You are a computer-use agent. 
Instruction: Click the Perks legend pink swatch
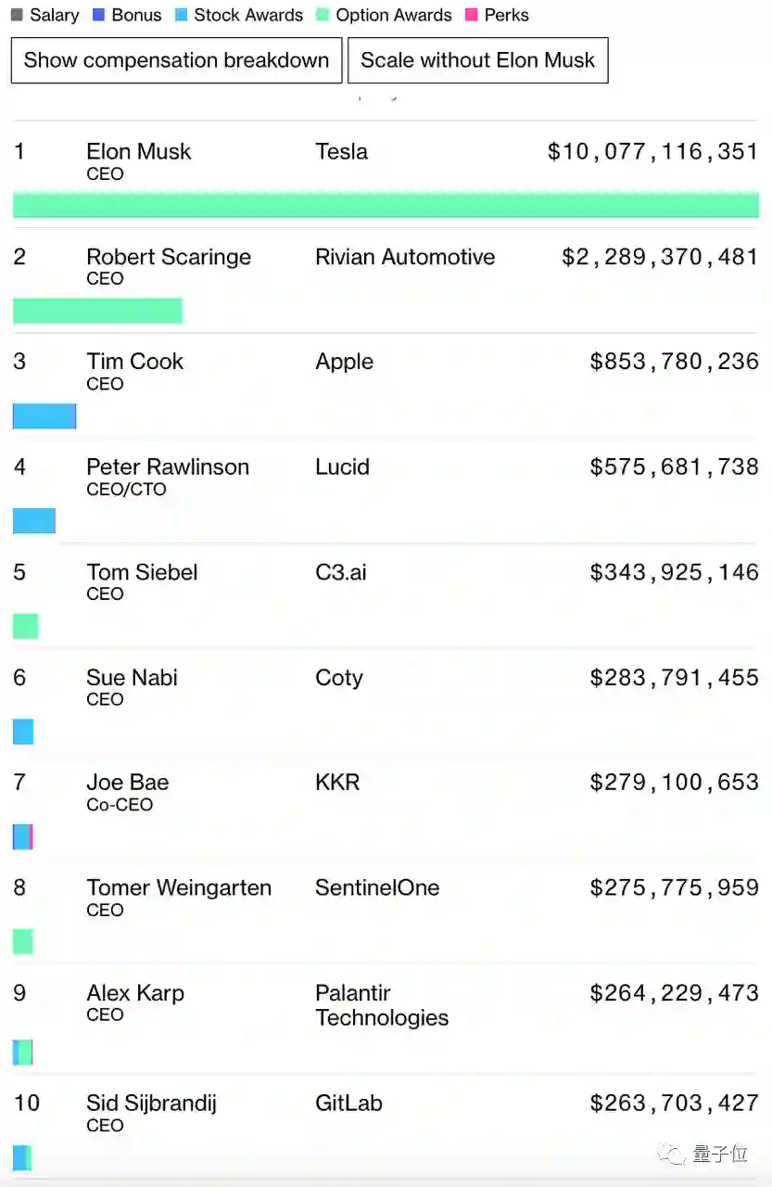click(x=471, y=16)
